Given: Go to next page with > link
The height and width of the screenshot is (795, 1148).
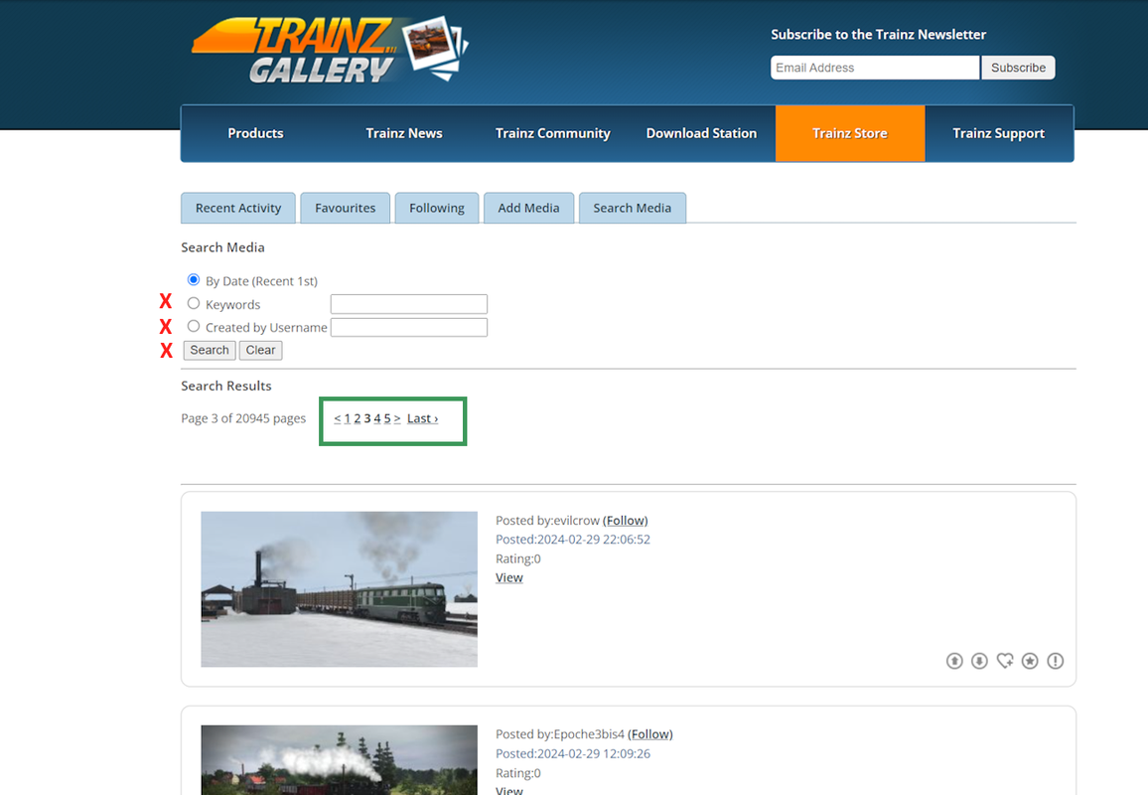Looking at the screenshot, I should (397, 418).
